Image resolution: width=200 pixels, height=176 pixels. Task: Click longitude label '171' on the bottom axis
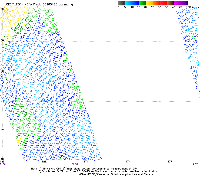pos(86,162)
